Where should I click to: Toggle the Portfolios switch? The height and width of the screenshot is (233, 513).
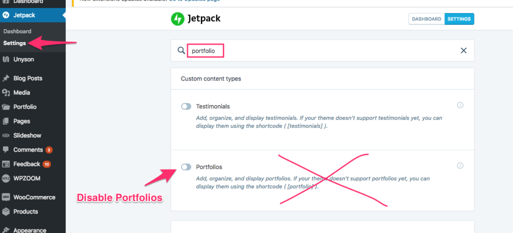point(186,167)
